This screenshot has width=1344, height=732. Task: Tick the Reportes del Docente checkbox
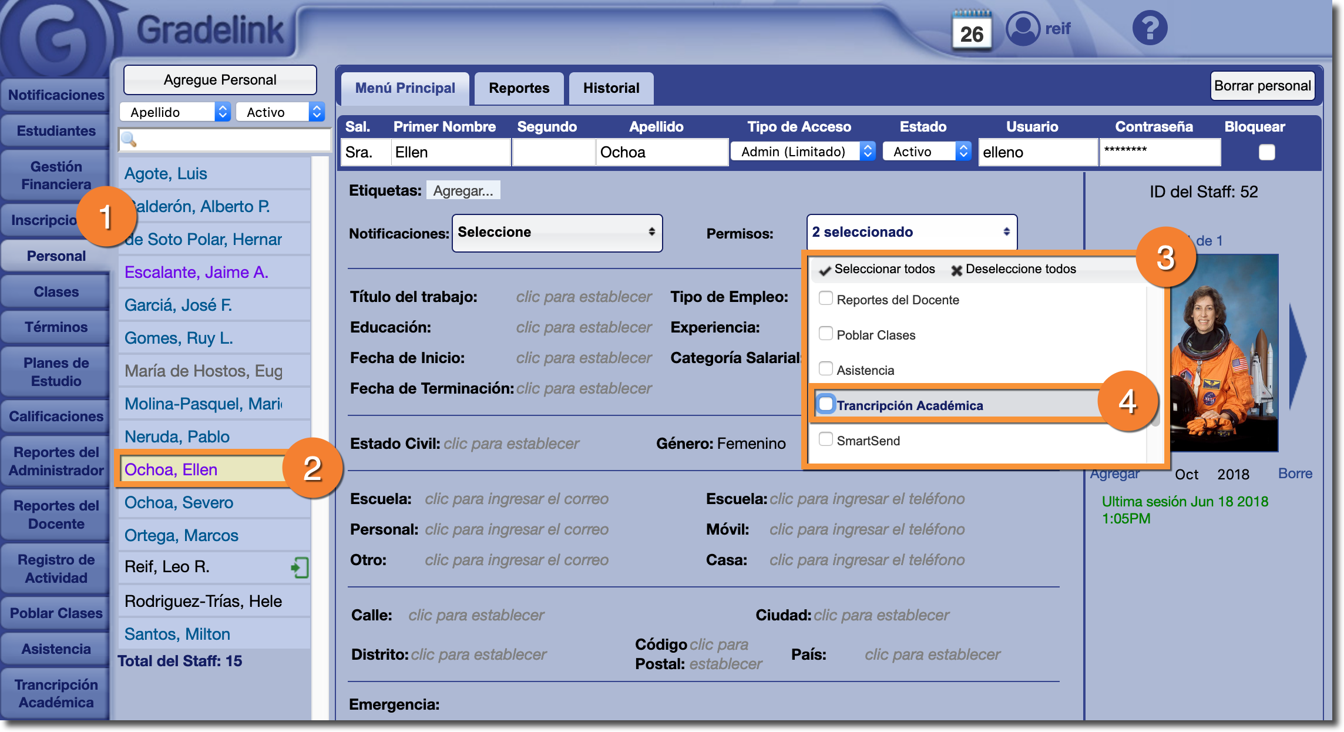[x=826, y=298]
